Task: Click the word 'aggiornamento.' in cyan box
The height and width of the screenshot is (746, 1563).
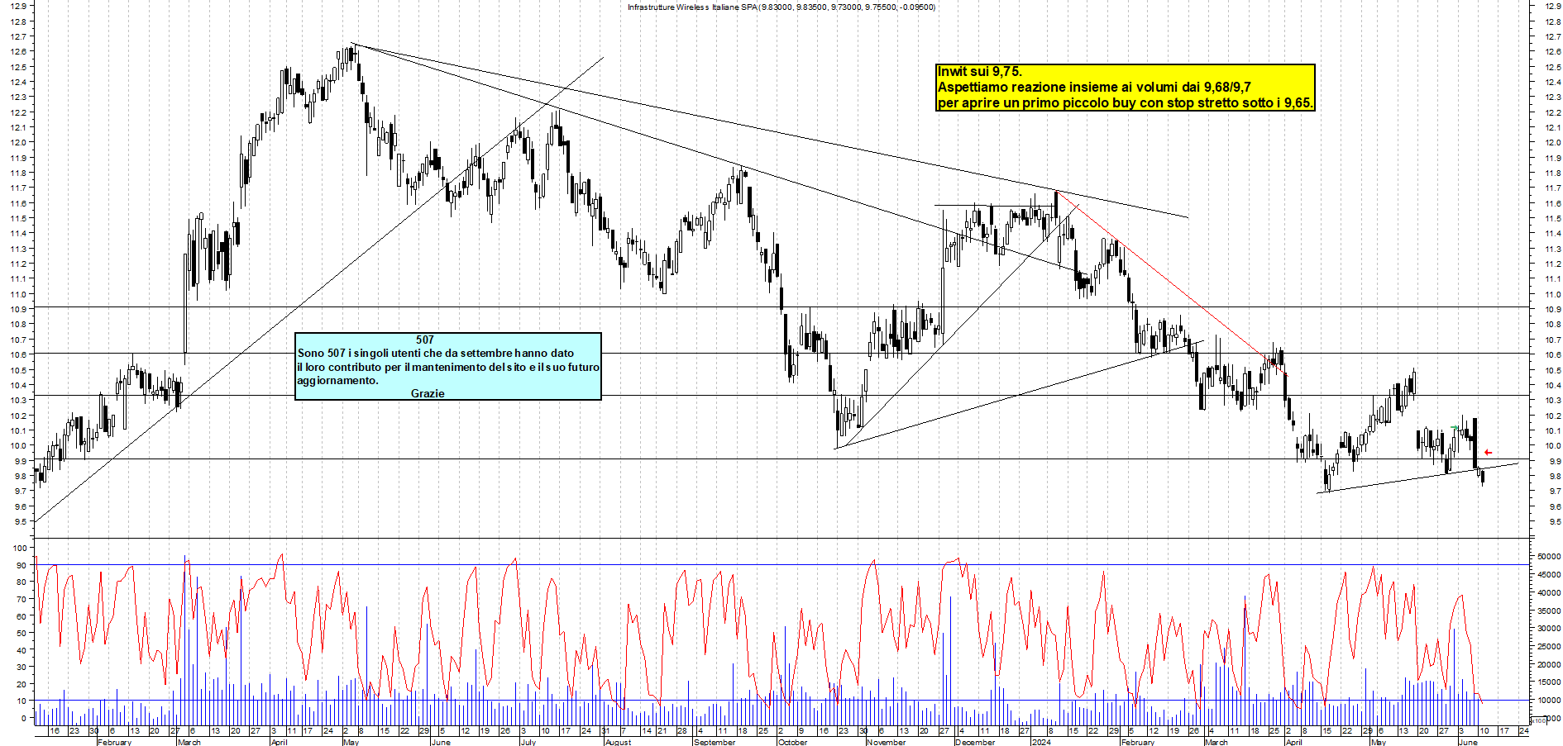Action: click(x=337, y=381)
